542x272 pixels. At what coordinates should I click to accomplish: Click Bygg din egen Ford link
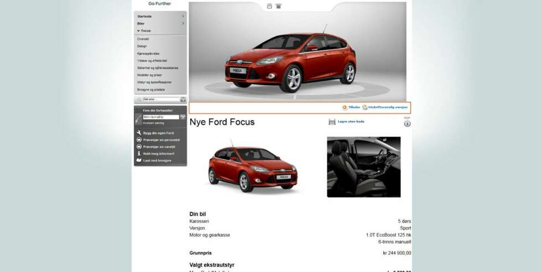coord(158,133)
